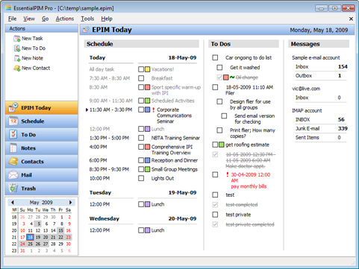Tick the Car ongoing to do list checkbox
The height and width of the screenshot is (269, 359).
tap(215, 57)
